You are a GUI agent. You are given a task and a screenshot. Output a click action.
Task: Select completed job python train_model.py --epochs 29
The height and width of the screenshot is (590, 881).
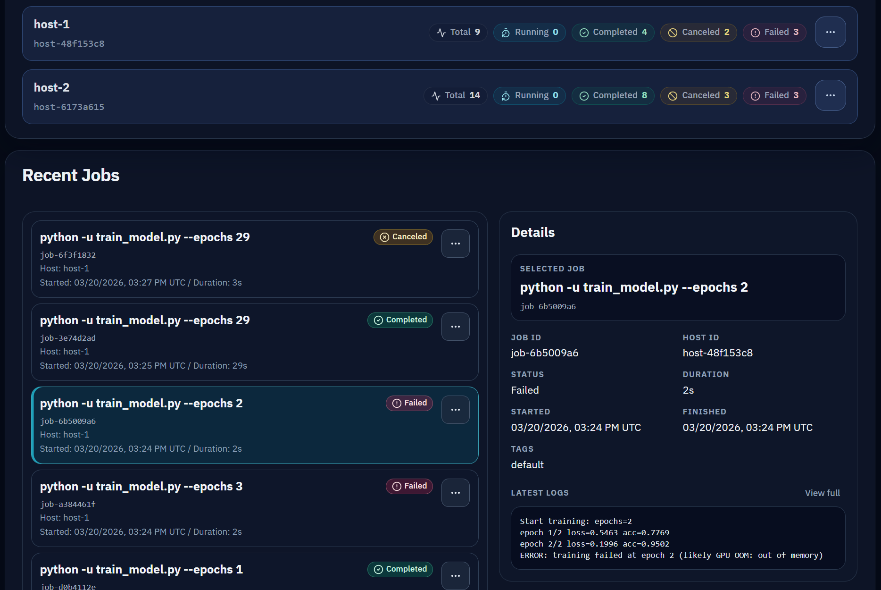pyautogui.click(x=255, y=342)
